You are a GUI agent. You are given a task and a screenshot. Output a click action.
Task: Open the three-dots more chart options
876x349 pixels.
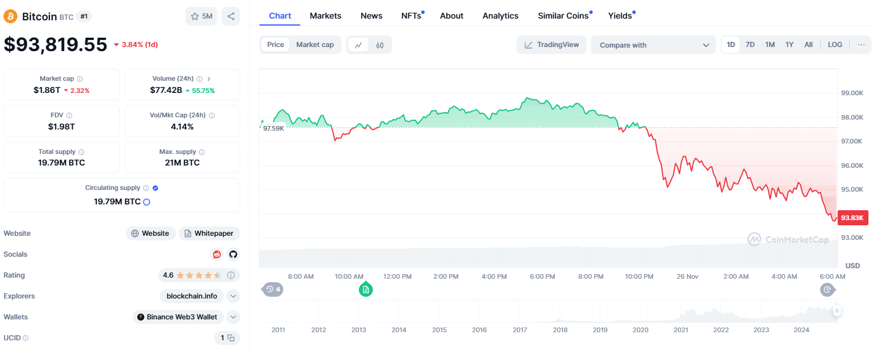[x=861, y=45]
